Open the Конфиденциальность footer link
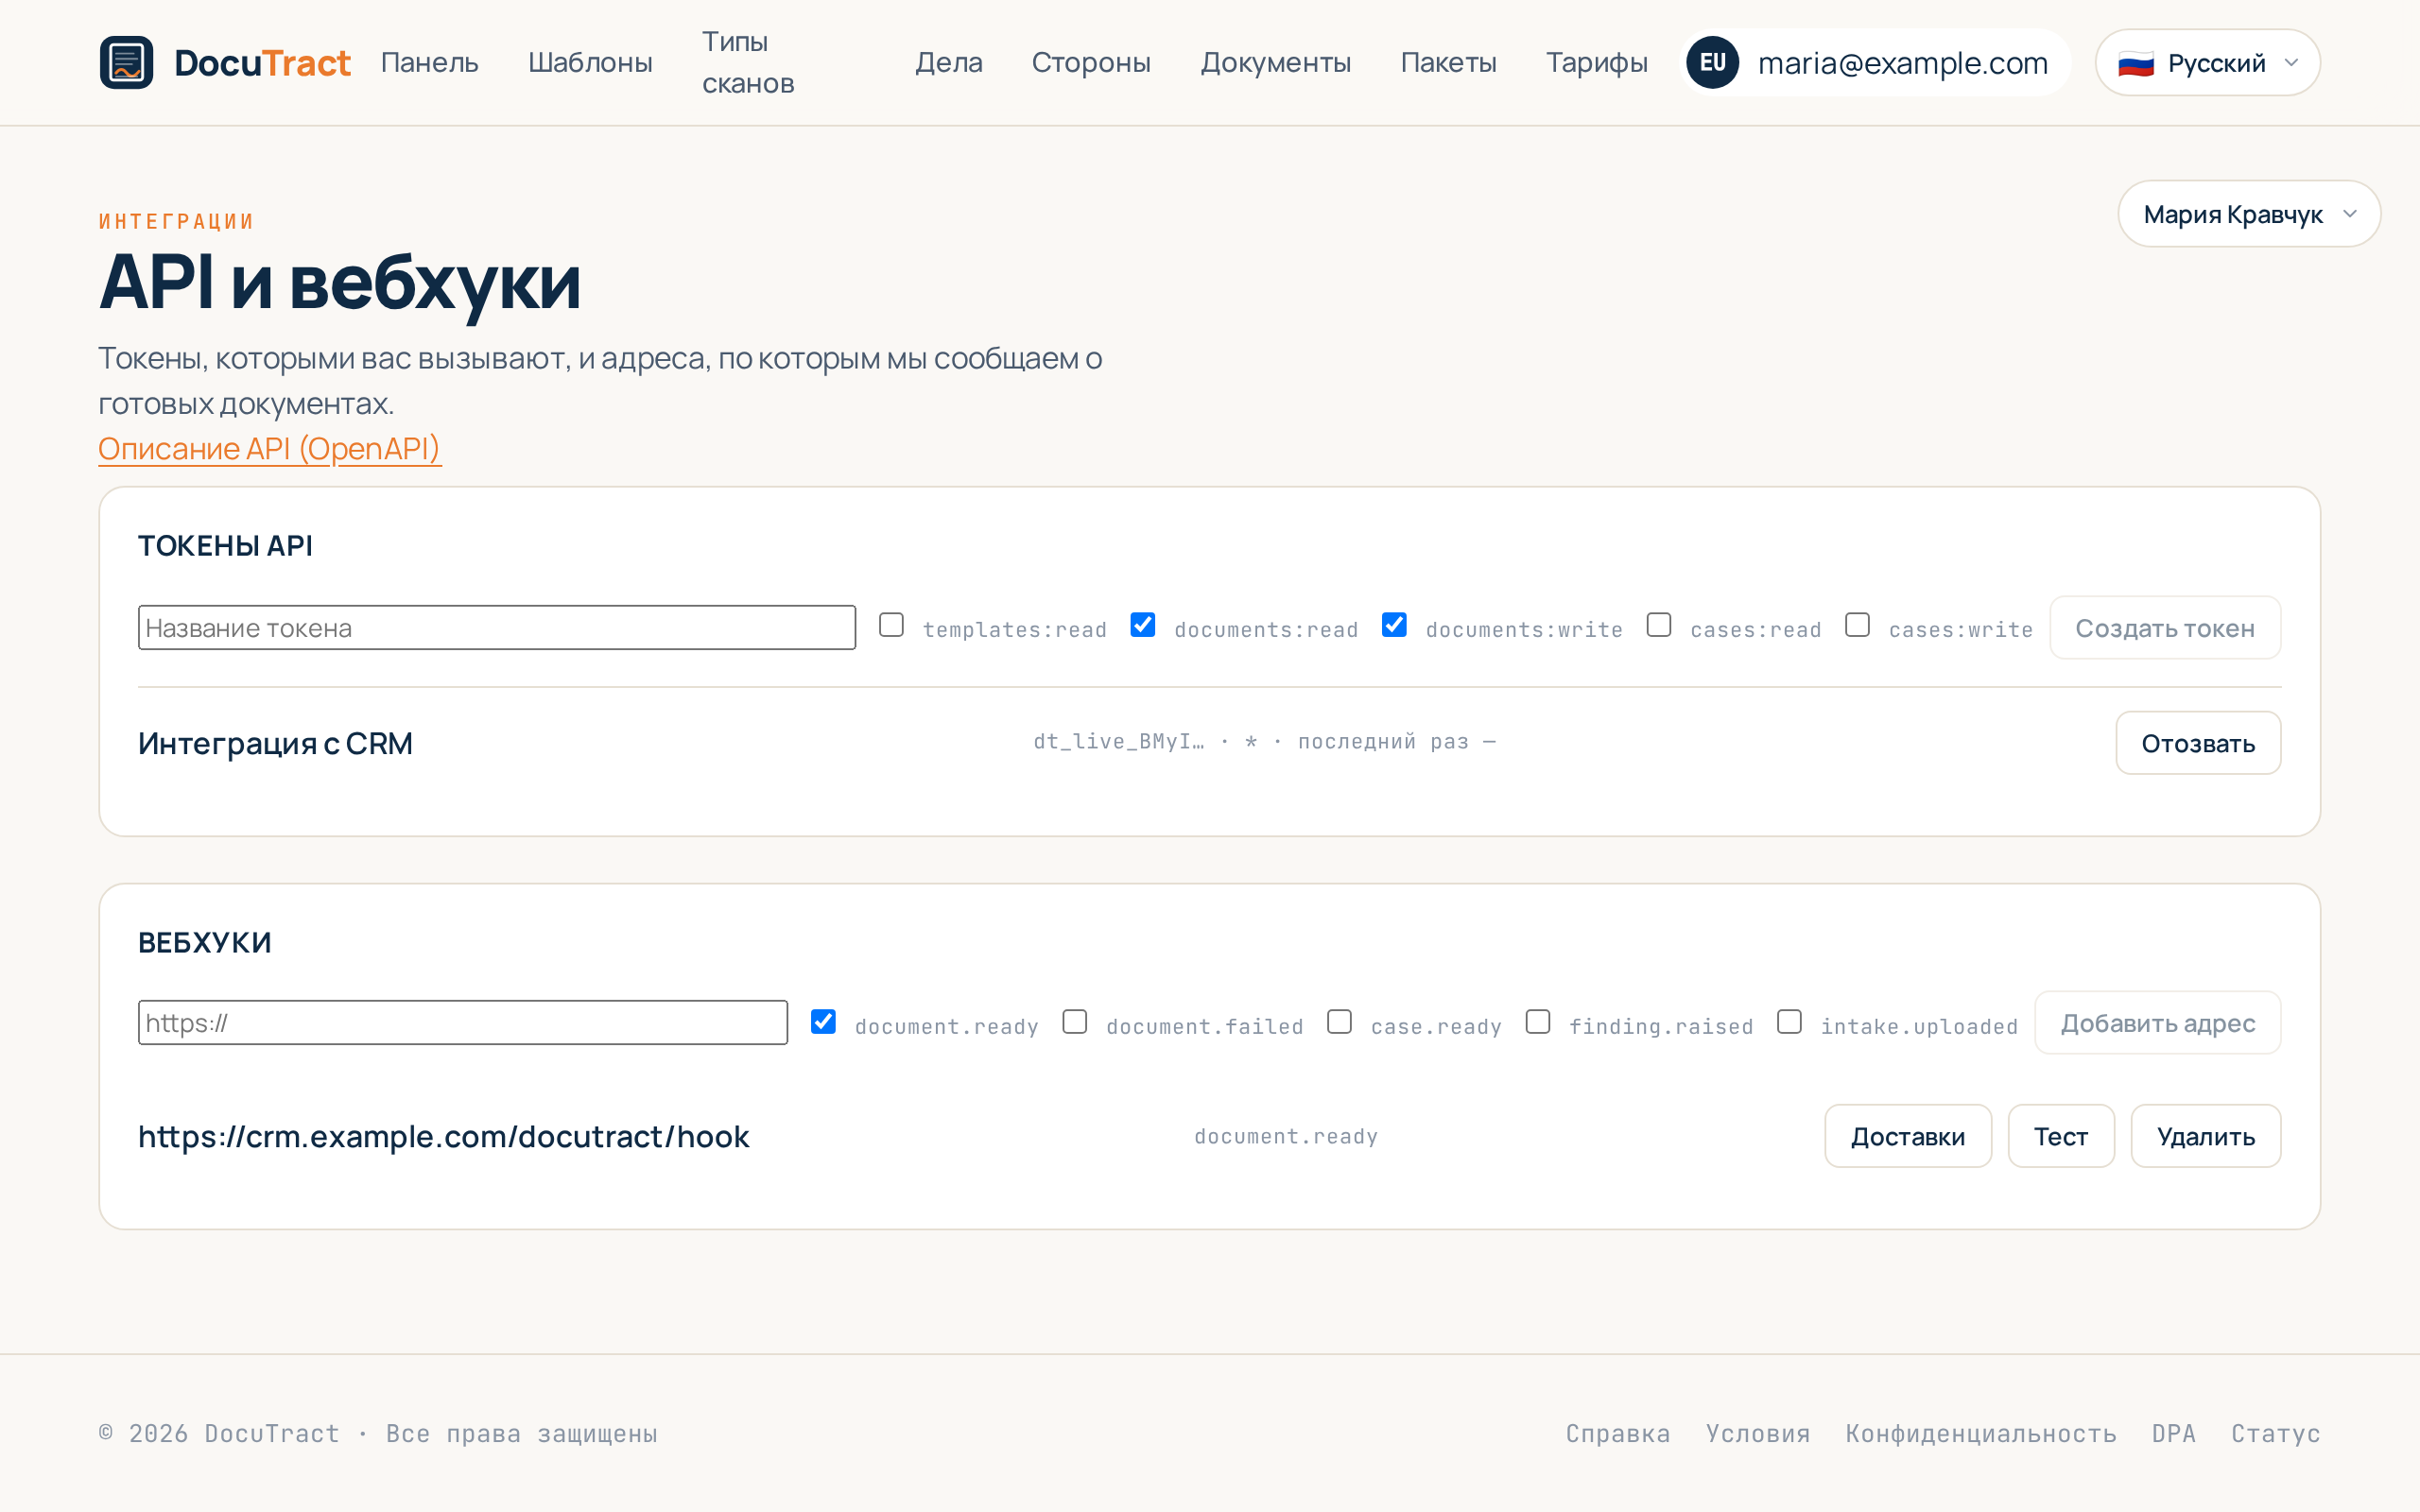2420x1512 pixels. [1980, 1433]
